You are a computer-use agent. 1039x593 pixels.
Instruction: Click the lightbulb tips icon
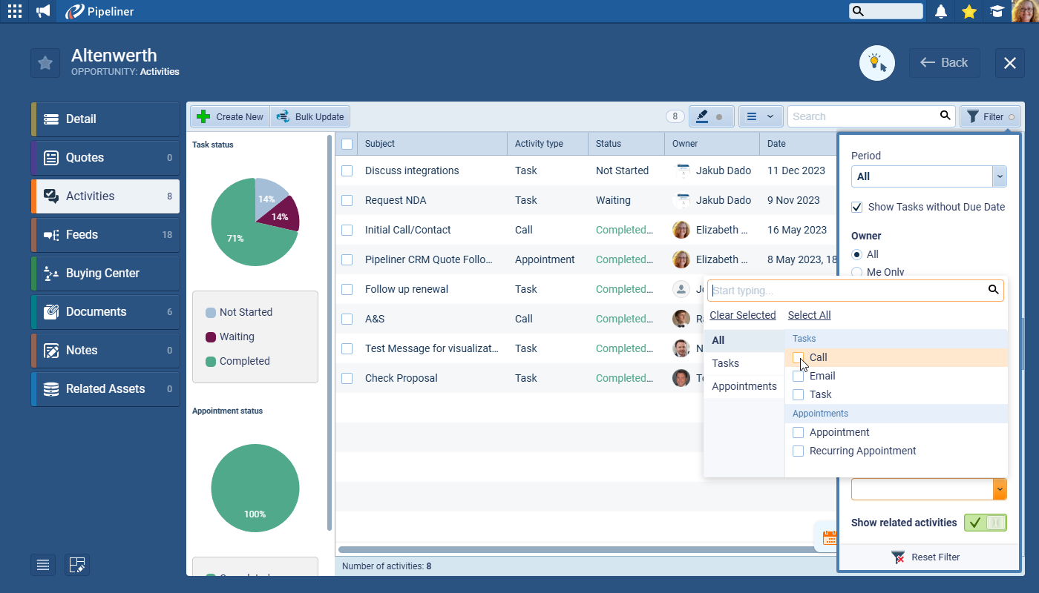(x=876, y=63)
